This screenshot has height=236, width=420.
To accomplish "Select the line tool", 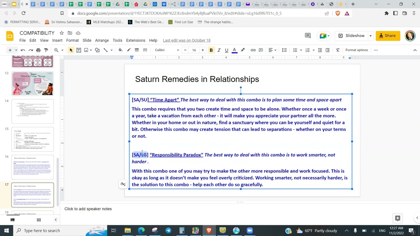I will [x=106, y=50].
